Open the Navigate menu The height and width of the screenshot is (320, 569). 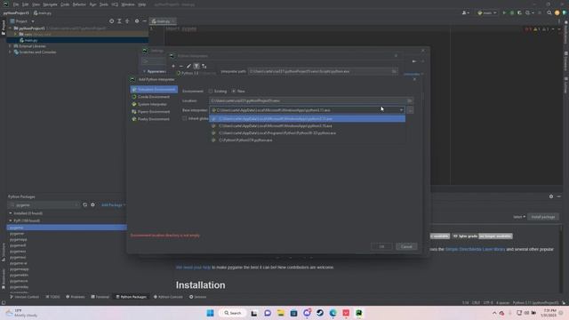[x=50, y=4]
